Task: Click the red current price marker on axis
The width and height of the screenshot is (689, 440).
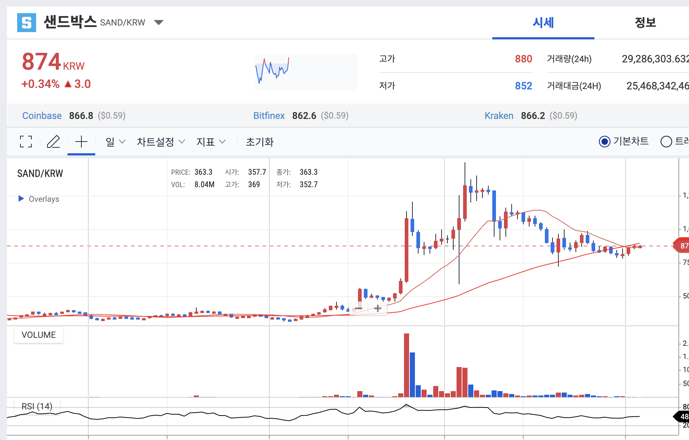Action: coord(682,246)
